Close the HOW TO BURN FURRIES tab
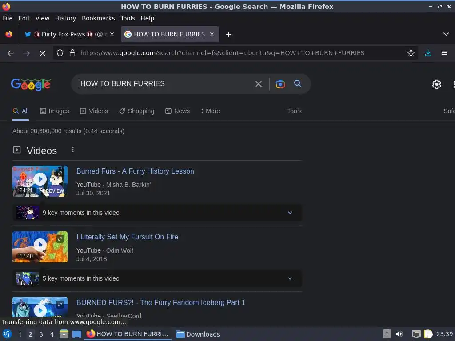 [212, 34]
